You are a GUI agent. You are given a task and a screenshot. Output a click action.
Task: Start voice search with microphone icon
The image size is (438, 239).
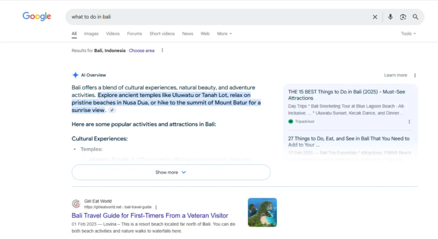[x=390, y=17]
